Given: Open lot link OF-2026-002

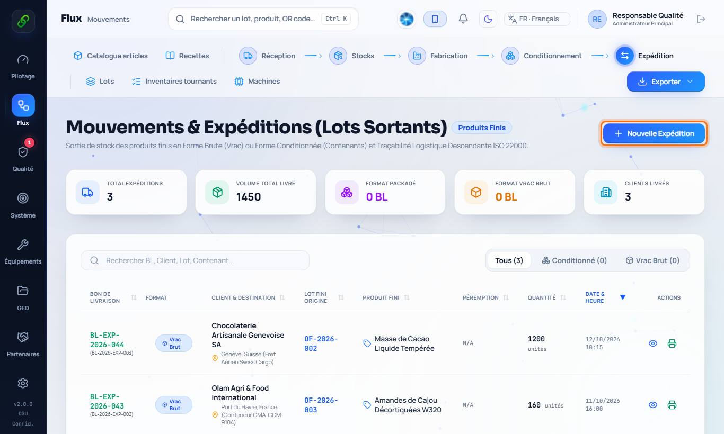Looking at the screenshot, I should 321,343.
